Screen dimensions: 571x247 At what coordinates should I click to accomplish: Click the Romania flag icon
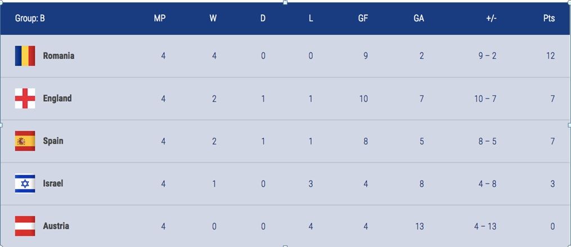coord(25,56)
